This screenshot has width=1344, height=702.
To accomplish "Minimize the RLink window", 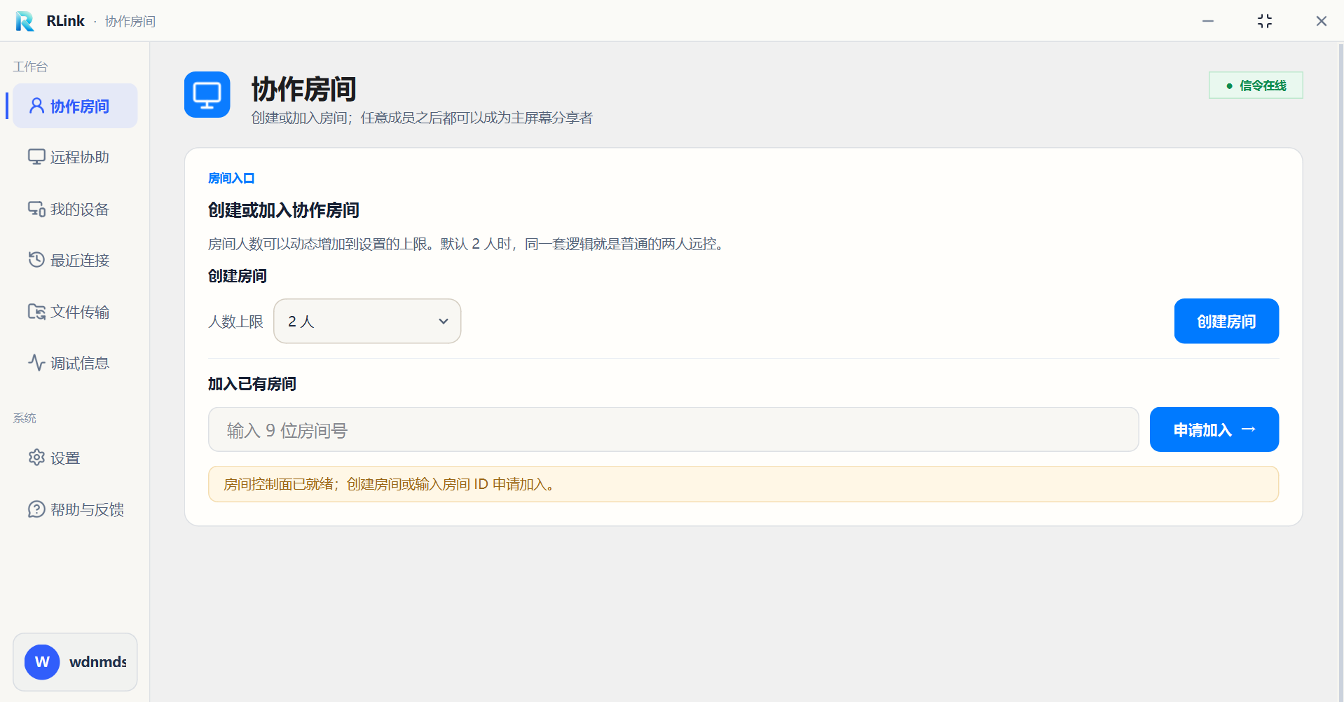I will (1208, 21).
